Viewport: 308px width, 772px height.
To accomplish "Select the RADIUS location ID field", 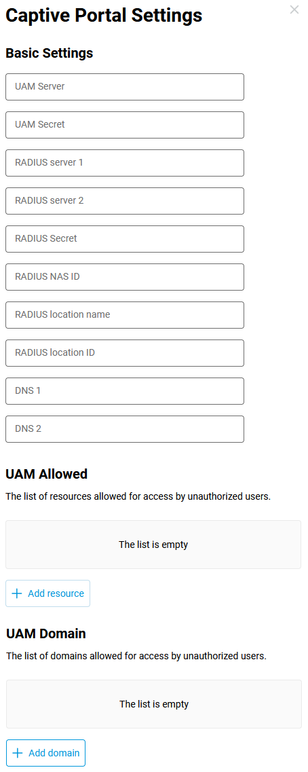I will (124, 352).
